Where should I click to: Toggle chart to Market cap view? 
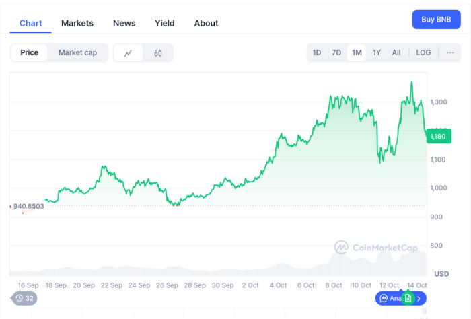click(77, 52)
